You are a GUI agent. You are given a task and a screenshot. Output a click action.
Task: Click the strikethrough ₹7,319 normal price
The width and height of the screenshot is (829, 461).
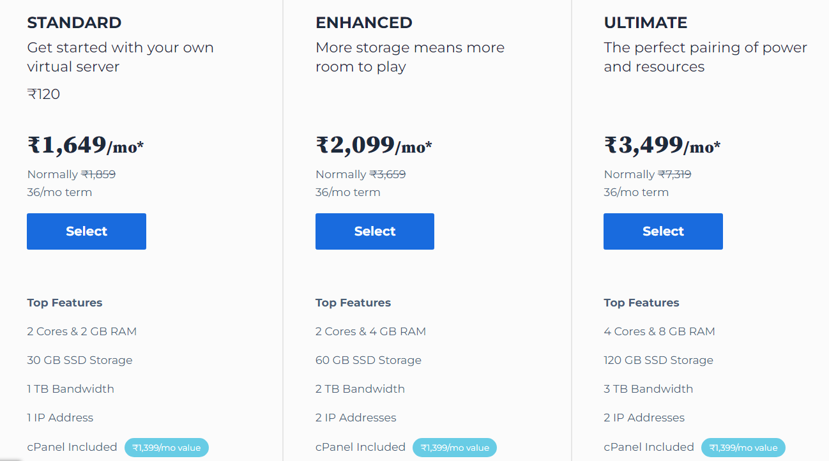tap(674, 174)
